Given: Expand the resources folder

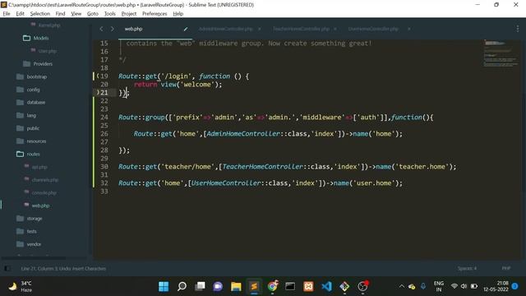Looking at the screenshot, I should point(31,141).
